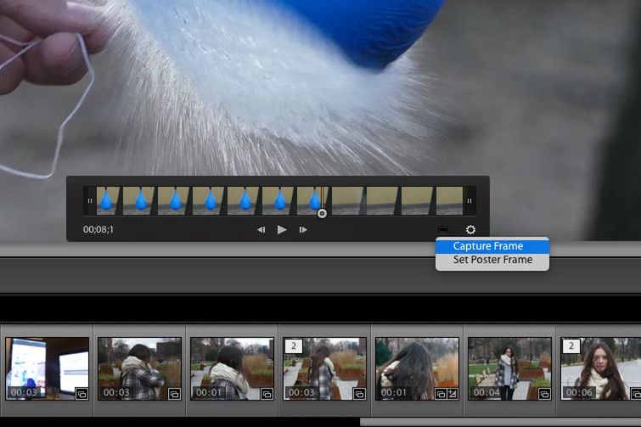The width and height of the screenshot is (641, 427).
Task: Click develop adjustments badge on hair close-up clip
Action: tap(453, 394)
